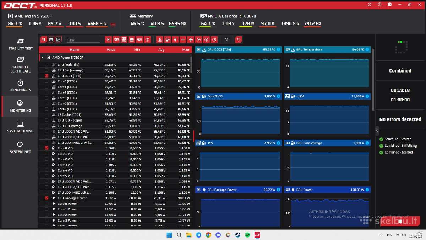Open the Stability Test section
Screen dimensions: 426x240
tap(21, 44)
